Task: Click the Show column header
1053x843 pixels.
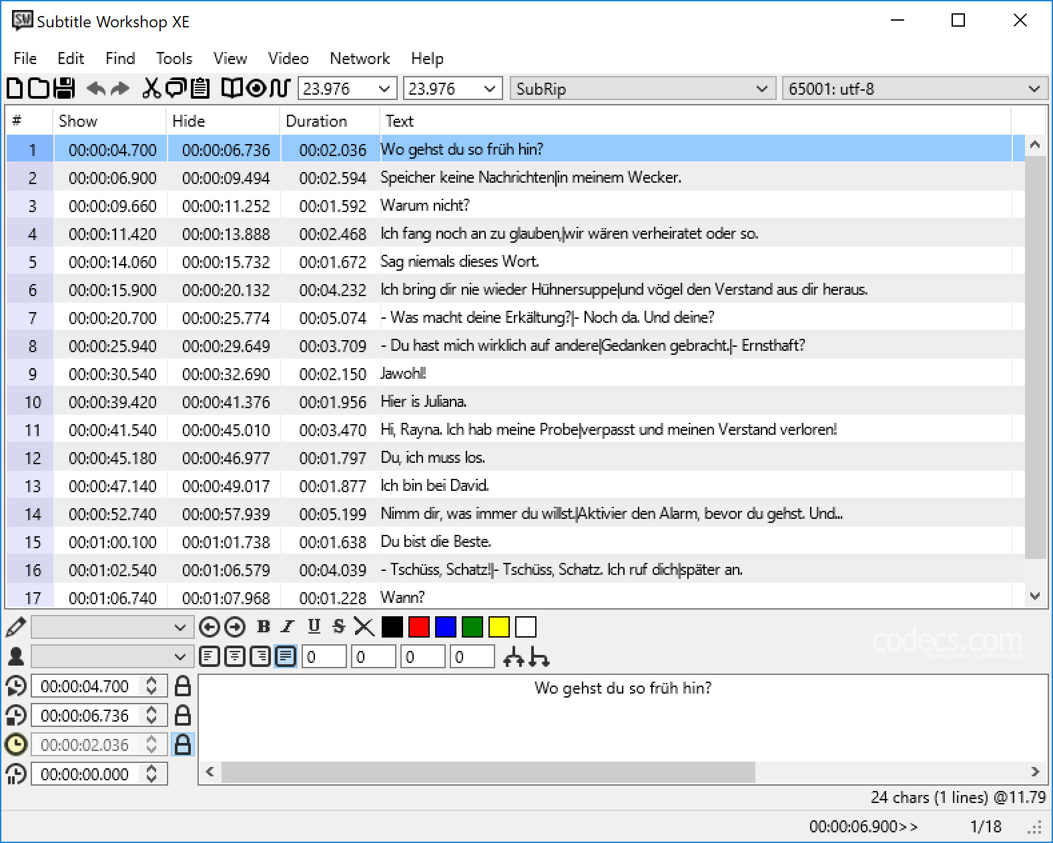Action: point(109,121)
